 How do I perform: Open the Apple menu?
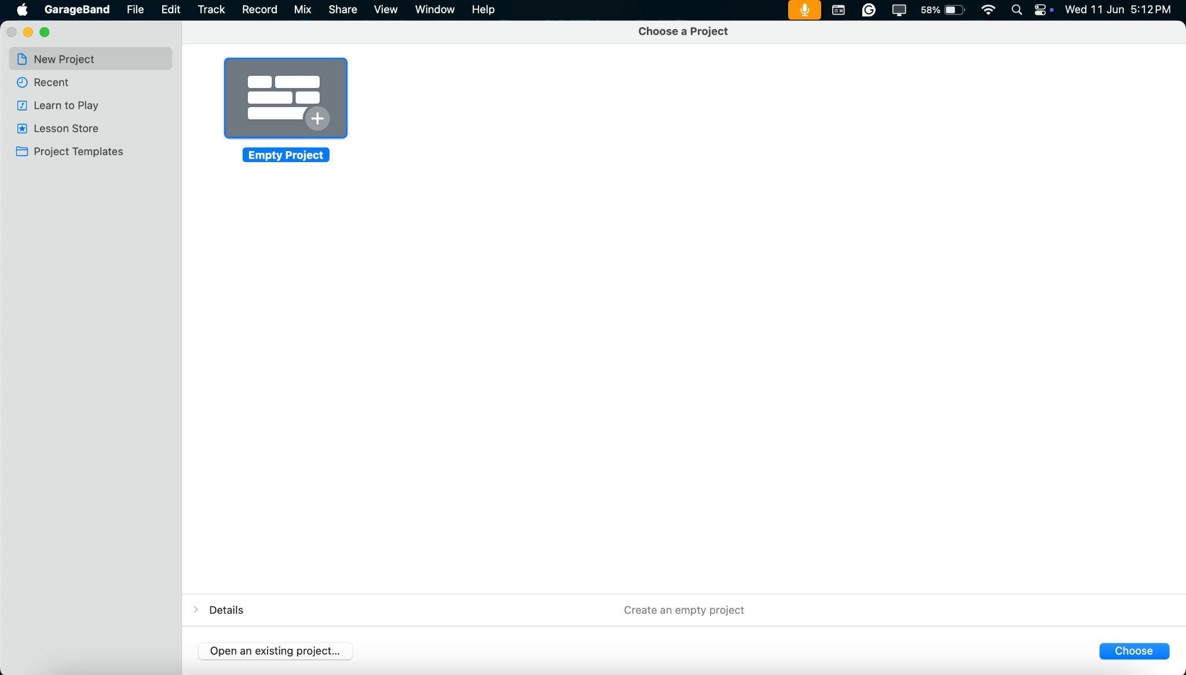click(22, 10)
